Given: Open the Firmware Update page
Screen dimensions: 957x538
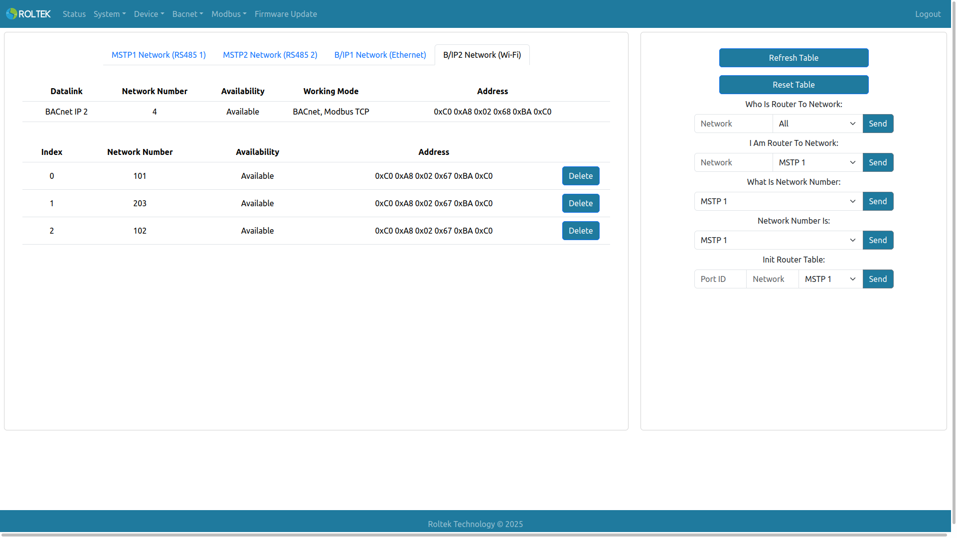Looking at the screenshot, I should tap(286, 14).
